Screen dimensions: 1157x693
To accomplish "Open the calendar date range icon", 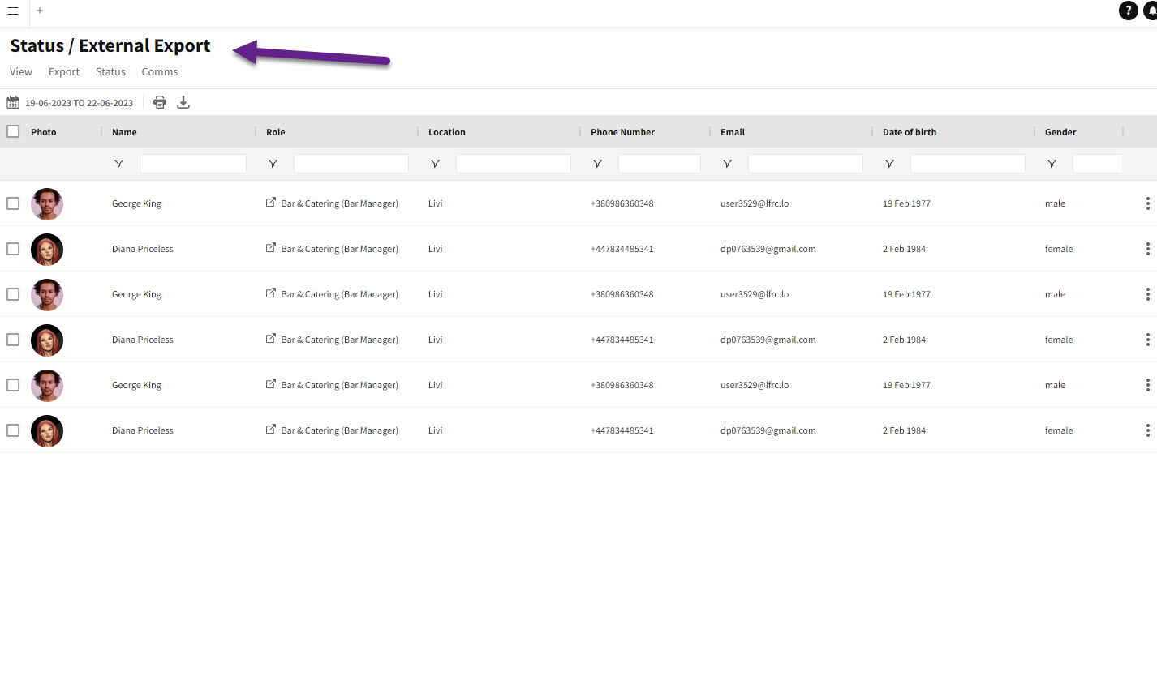I will 13,103.
